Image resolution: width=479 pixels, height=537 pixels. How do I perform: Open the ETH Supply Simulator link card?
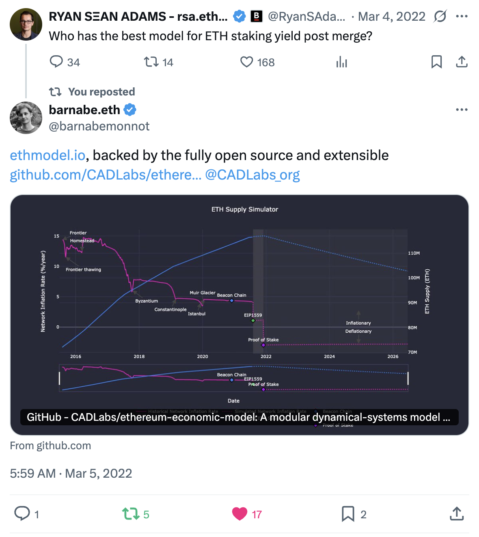(x=239, y=309)
